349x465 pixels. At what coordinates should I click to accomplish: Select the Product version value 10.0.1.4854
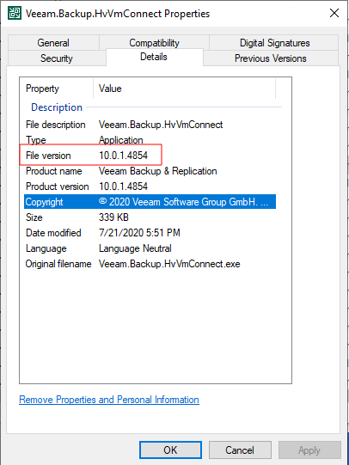point(123,187)
